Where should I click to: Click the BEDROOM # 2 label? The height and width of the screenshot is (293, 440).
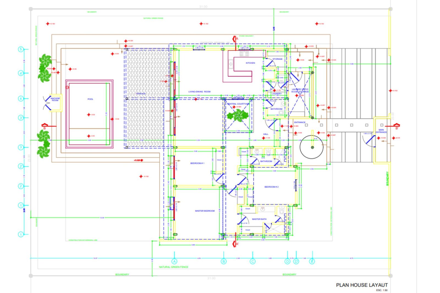[x=271, y=187]
